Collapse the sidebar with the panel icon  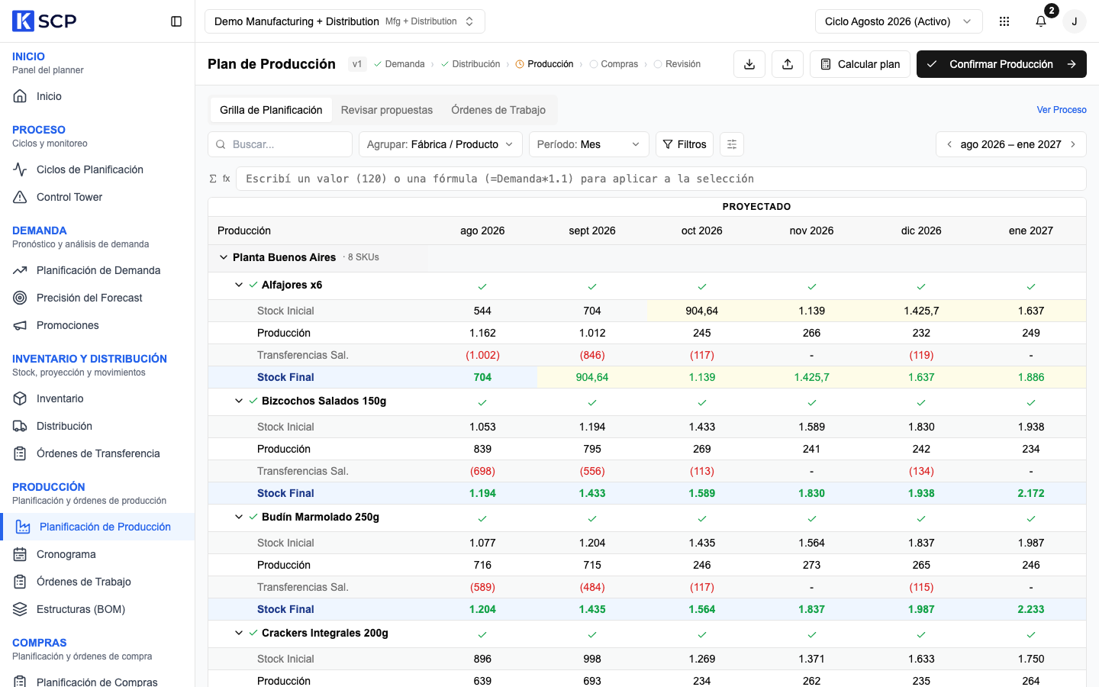pos(176,21)
